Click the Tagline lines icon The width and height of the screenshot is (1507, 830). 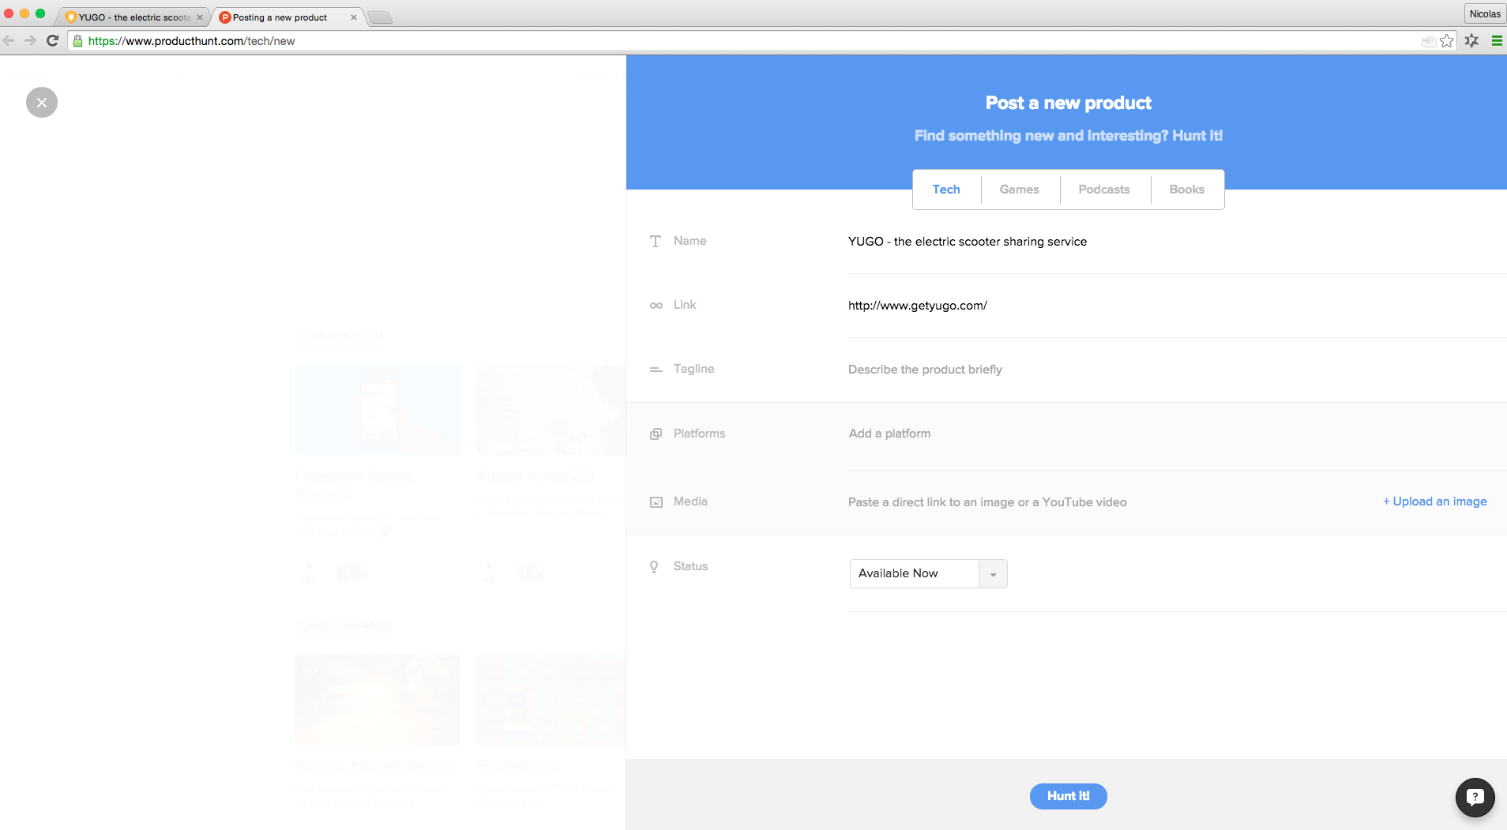pos(656,369)
